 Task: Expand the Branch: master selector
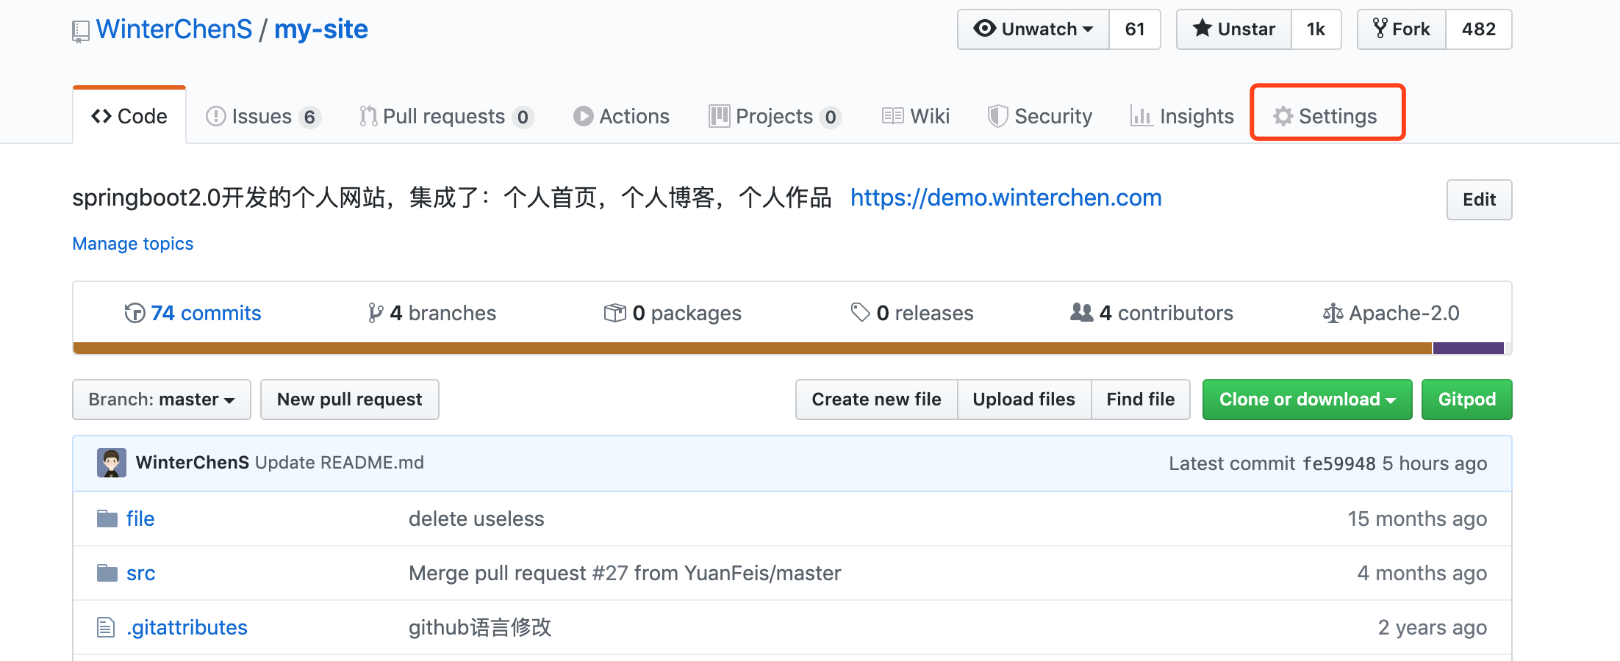(x=162, y=400)
